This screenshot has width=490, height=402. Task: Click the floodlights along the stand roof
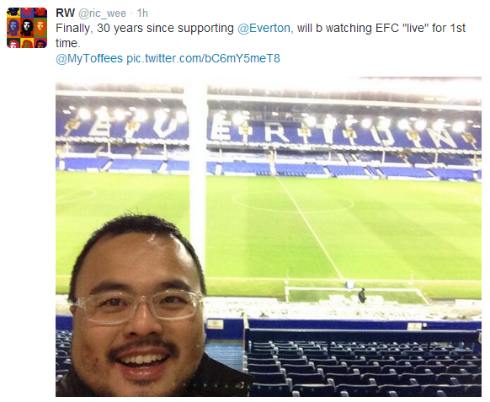coord(269,117)
